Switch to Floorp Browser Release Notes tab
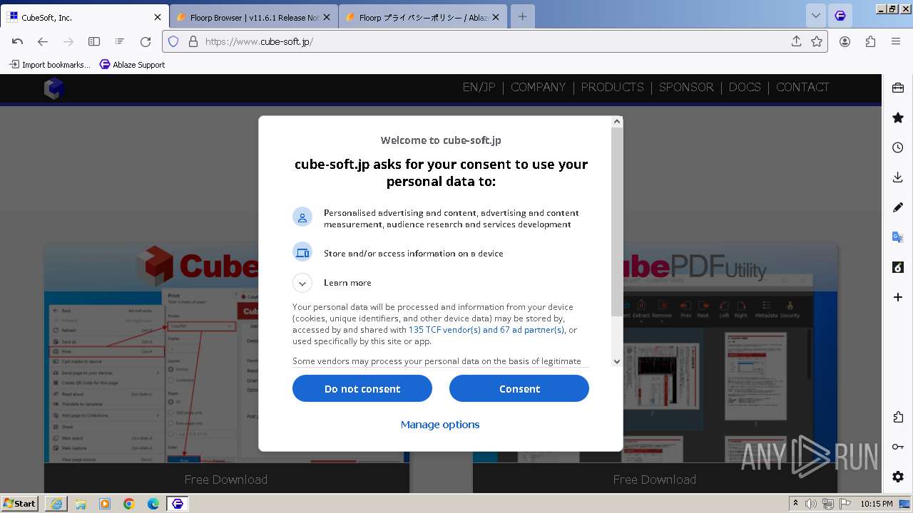Image resolution: width=913 pixels, height=513 pixels. (x=254, y=17)
